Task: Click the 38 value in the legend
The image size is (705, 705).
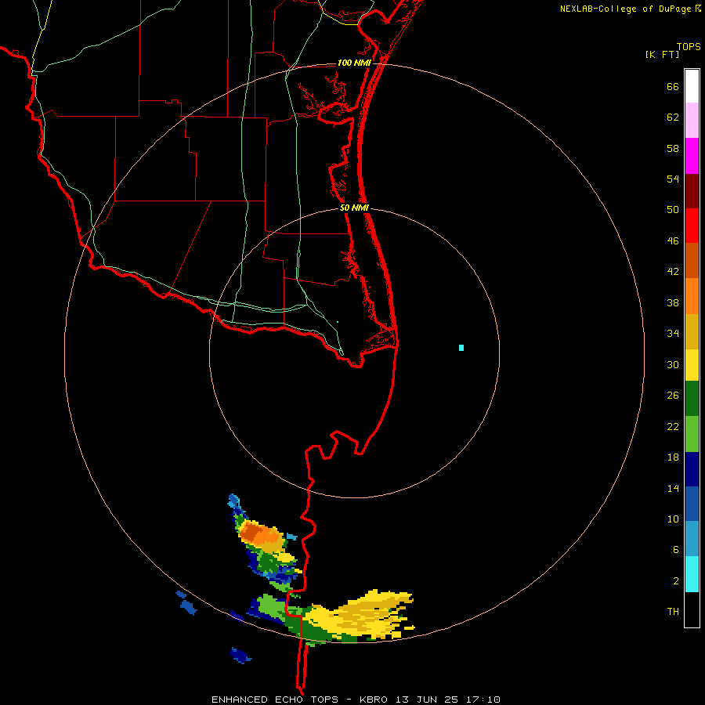Action: pos(673,303)
